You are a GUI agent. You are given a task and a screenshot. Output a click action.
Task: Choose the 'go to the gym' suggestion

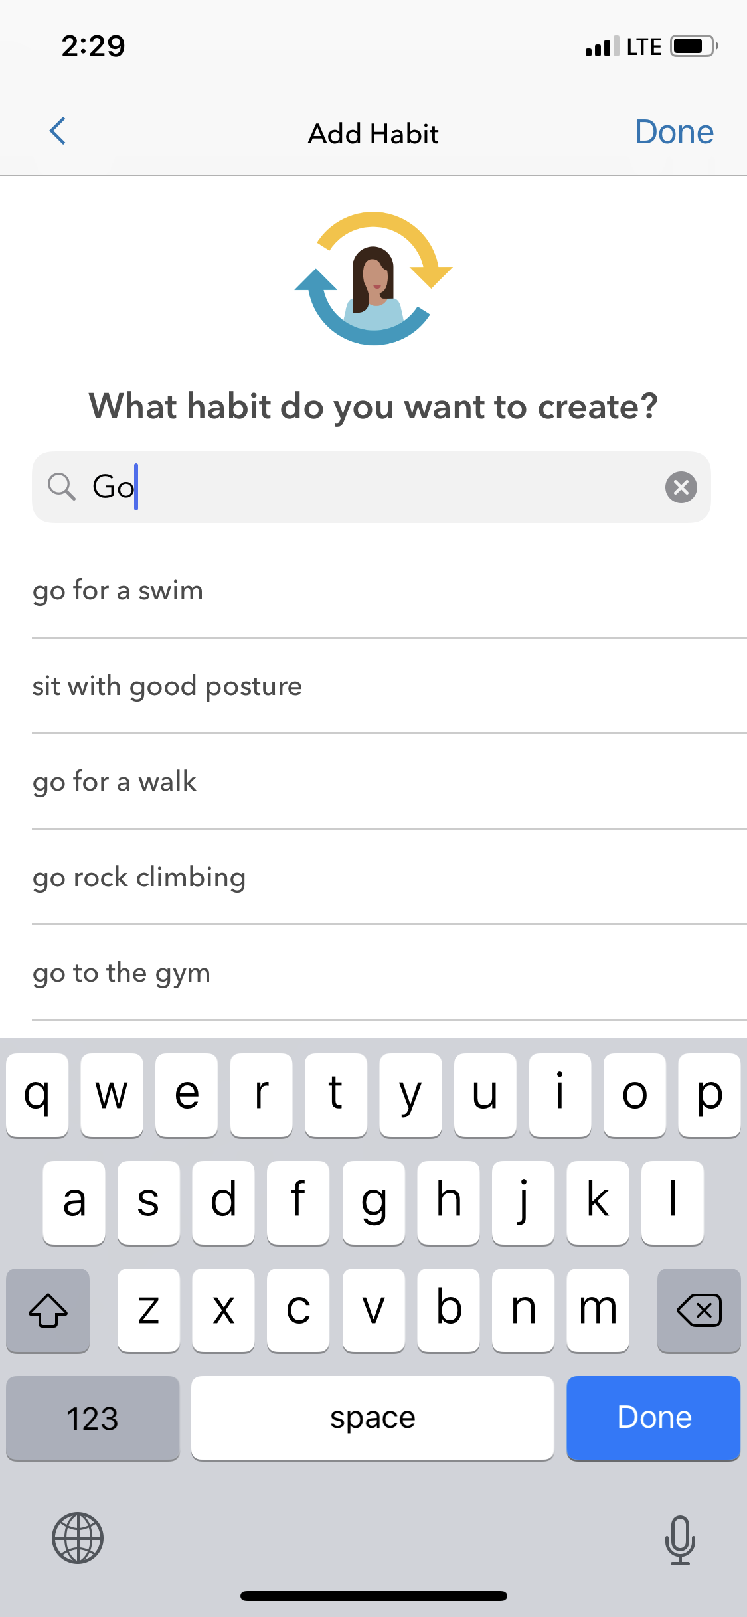click(389, 972)
